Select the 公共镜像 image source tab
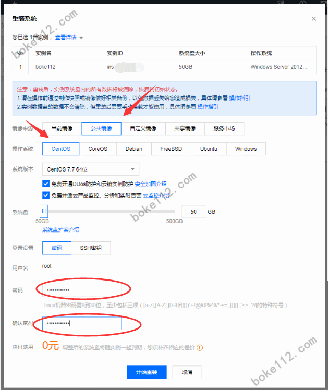The width and height of the screenshot is (328, 390). pyautogui.click(x=102, y=129)
